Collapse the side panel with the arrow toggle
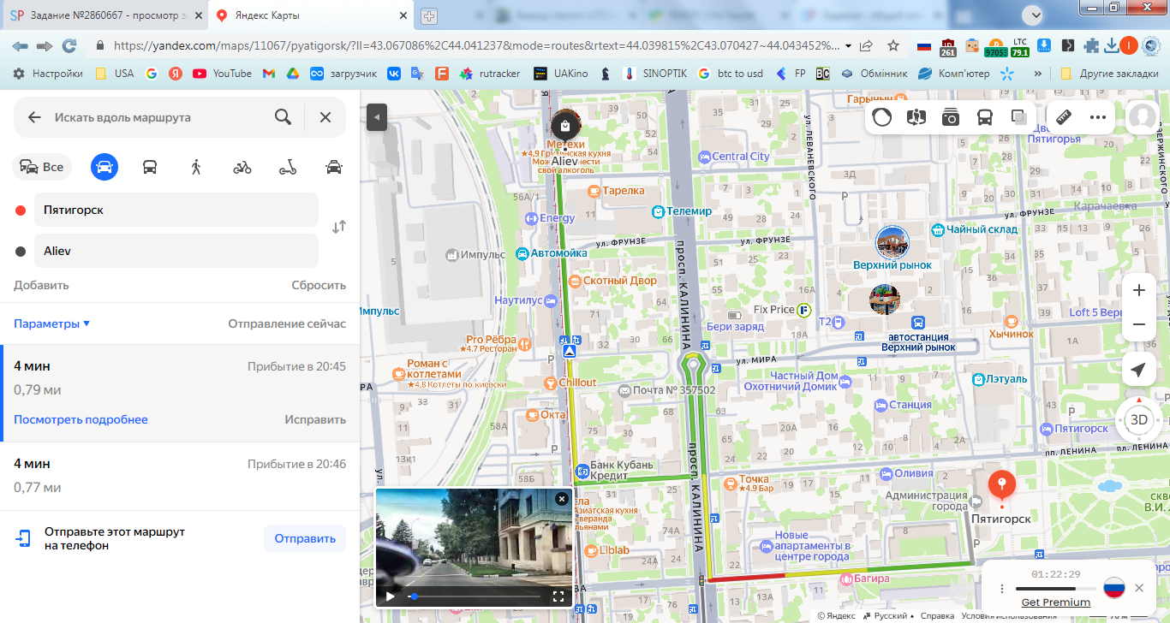Viewport: 1170px width, 623px height. (377, 117)
